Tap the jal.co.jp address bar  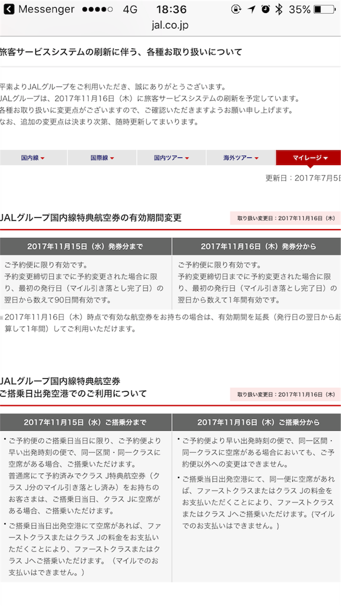(170, 25)
